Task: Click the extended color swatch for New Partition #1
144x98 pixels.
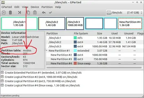Action: 75,51
